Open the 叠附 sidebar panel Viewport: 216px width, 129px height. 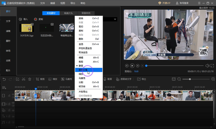[x=8, y=41]
